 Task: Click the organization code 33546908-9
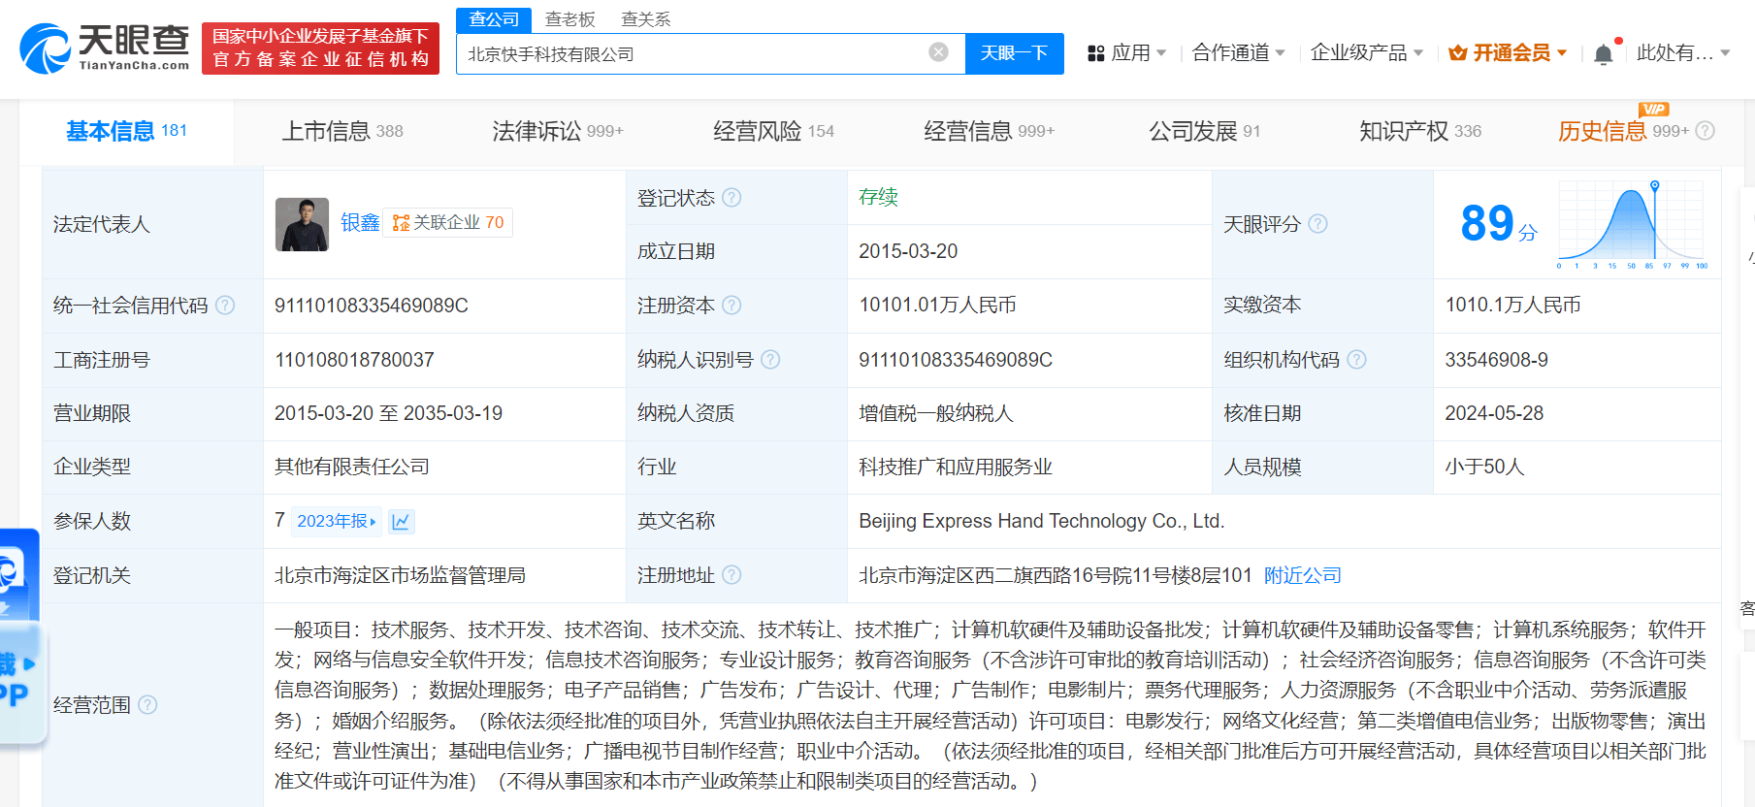tap(1496, 360)
